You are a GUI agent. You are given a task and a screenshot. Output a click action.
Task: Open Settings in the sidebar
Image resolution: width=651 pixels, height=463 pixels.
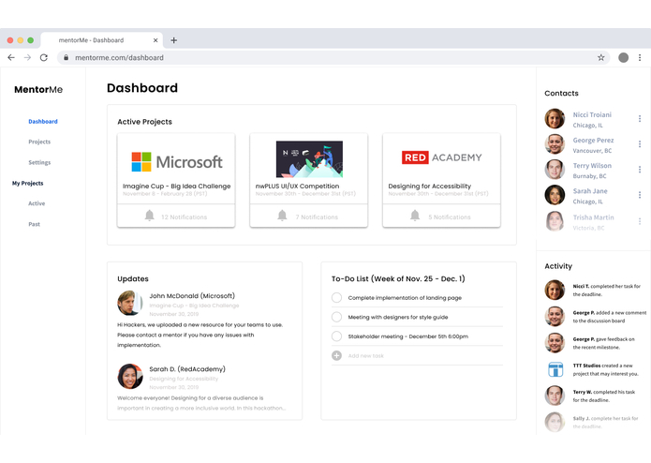[39, 162]
